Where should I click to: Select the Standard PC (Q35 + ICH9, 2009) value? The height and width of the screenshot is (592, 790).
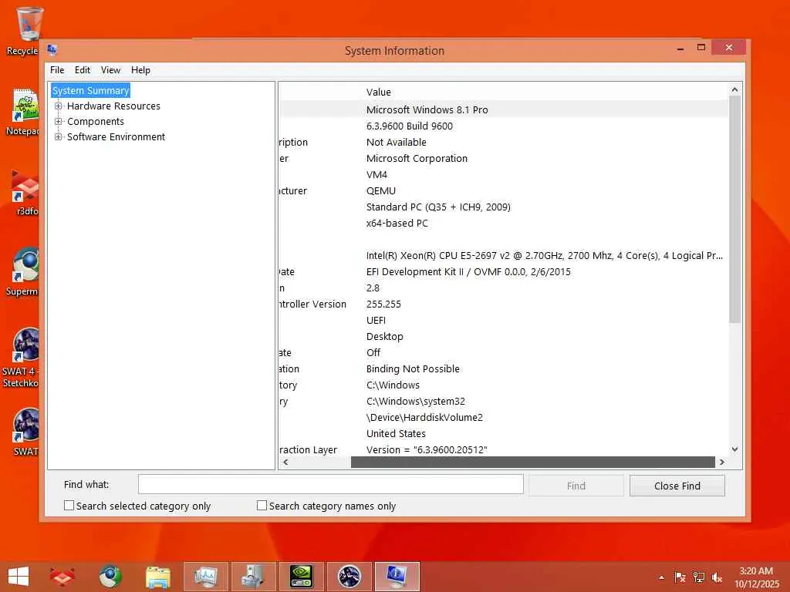438,207
